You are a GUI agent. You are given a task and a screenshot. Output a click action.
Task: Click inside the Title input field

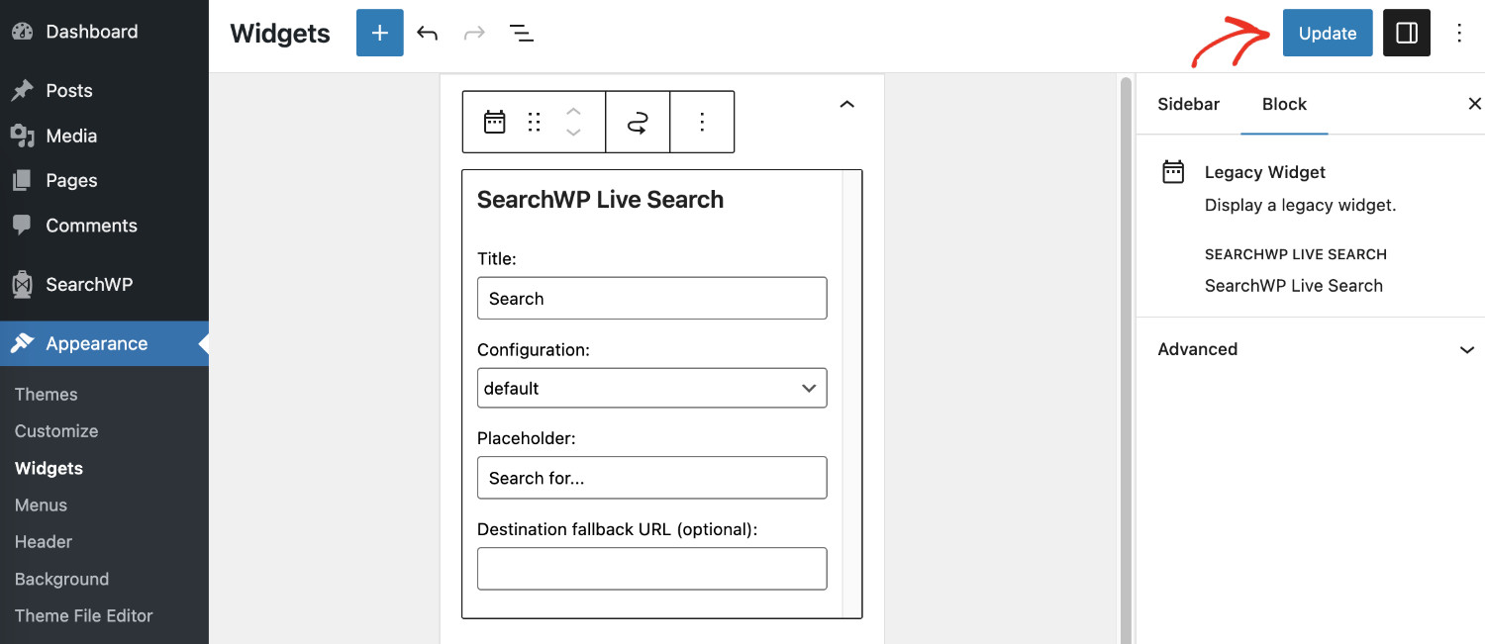pos(651,298)
